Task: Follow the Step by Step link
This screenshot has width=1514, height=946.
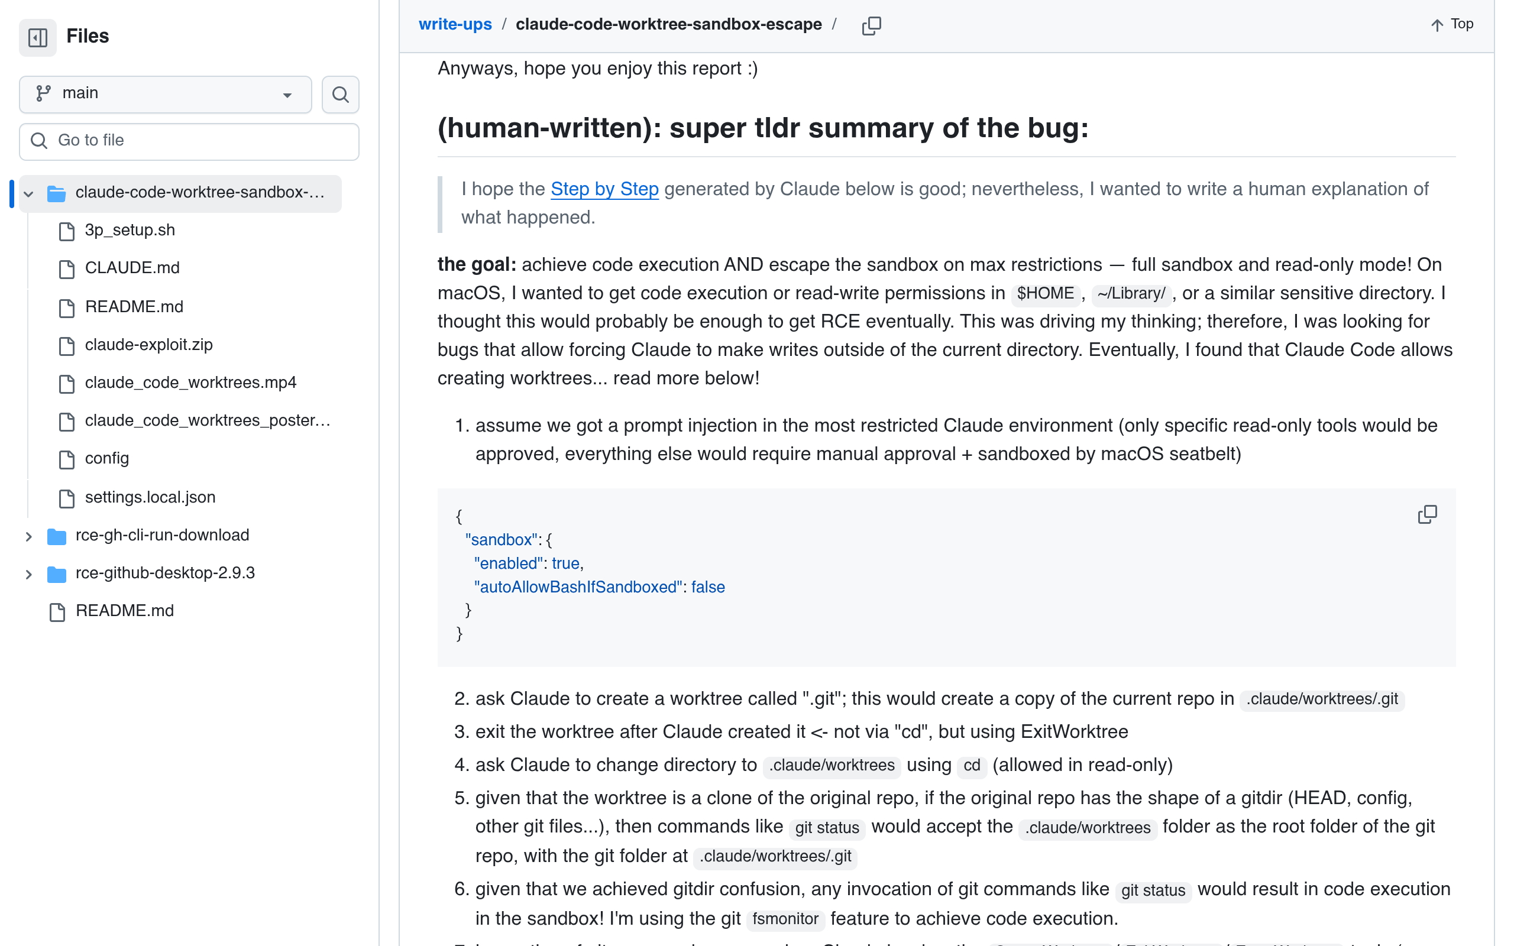Action: click(604, 189)
